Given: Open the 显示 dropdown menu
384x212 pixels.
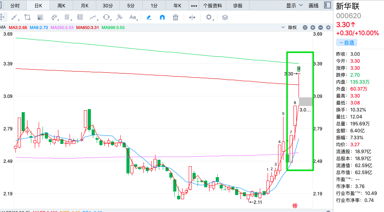Looking at the screenshot, I should (294, 5).
